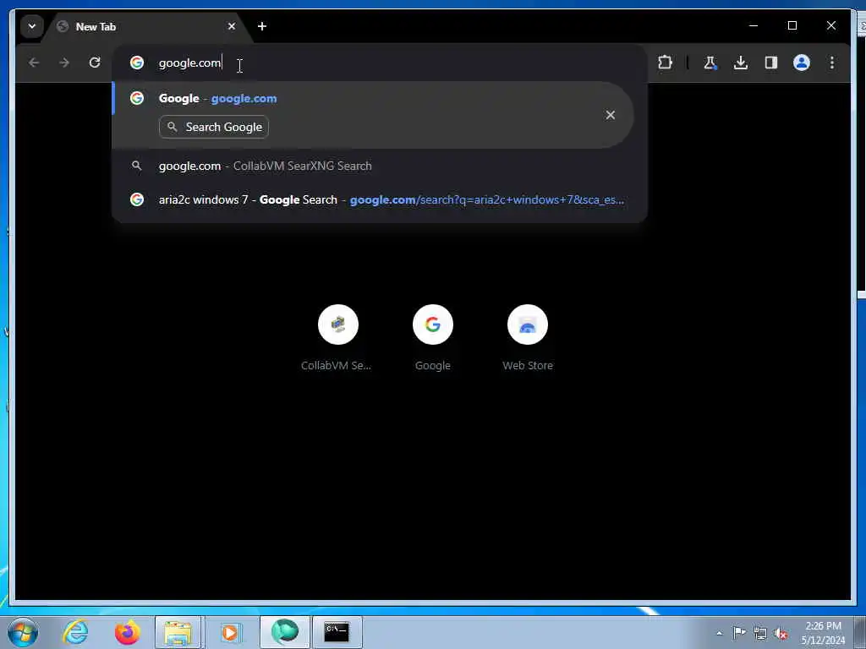This screenshot has width=866, height=649.
Task: Select the New Tab tab
Action: pyautogui.click(x=145, y=26)
